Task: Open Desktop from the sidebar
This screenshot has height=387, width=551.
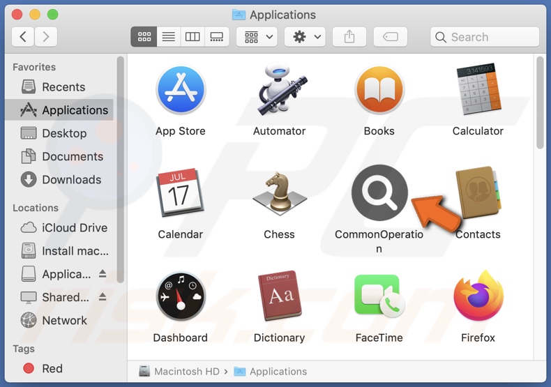Action: coord(59,133)
